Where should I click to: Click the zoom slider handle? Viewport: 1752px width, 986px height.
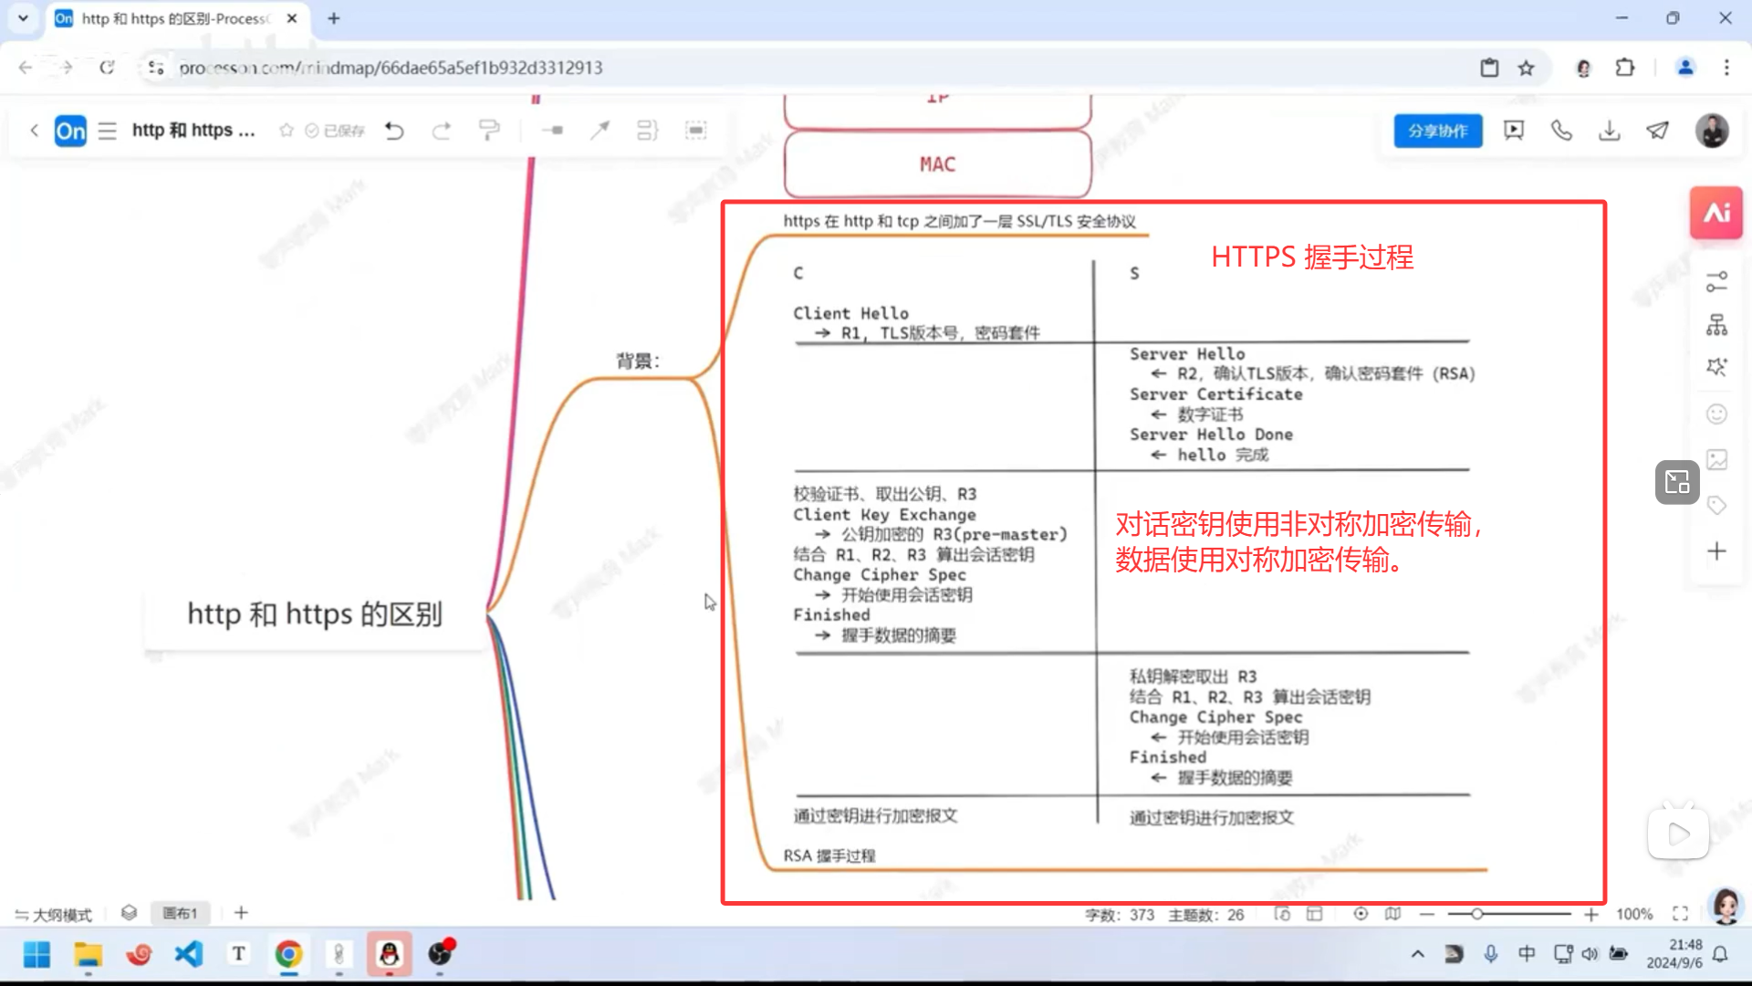[1476, 914]
